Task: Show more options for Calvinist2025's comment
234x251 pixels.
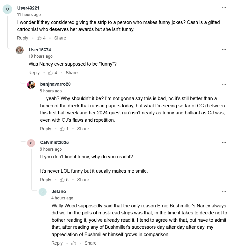Action: 224,142
